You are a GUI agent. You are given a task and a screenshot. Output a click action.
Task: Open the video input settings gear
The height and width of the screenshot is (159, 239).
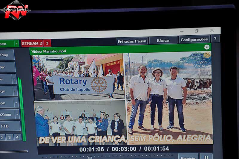[x=206, y=47]
